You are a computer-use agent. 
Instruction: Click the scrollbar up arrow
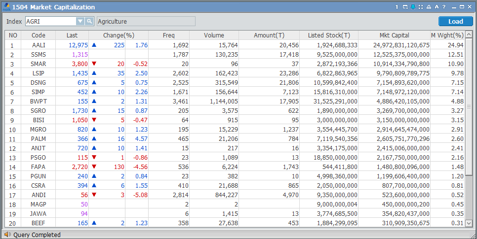pyautogui.click(x=469, y=35)
